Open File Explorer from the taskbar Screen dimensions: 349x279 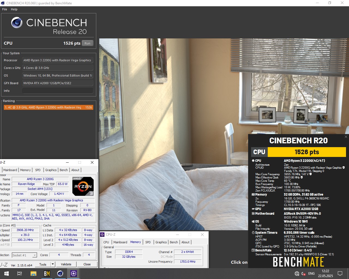click(x=33, y=274)
